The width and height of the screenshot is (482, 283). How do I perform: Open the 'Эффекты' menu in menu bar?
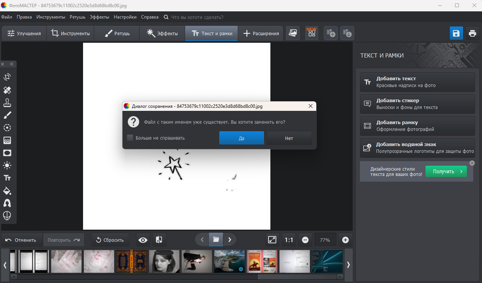99,17
